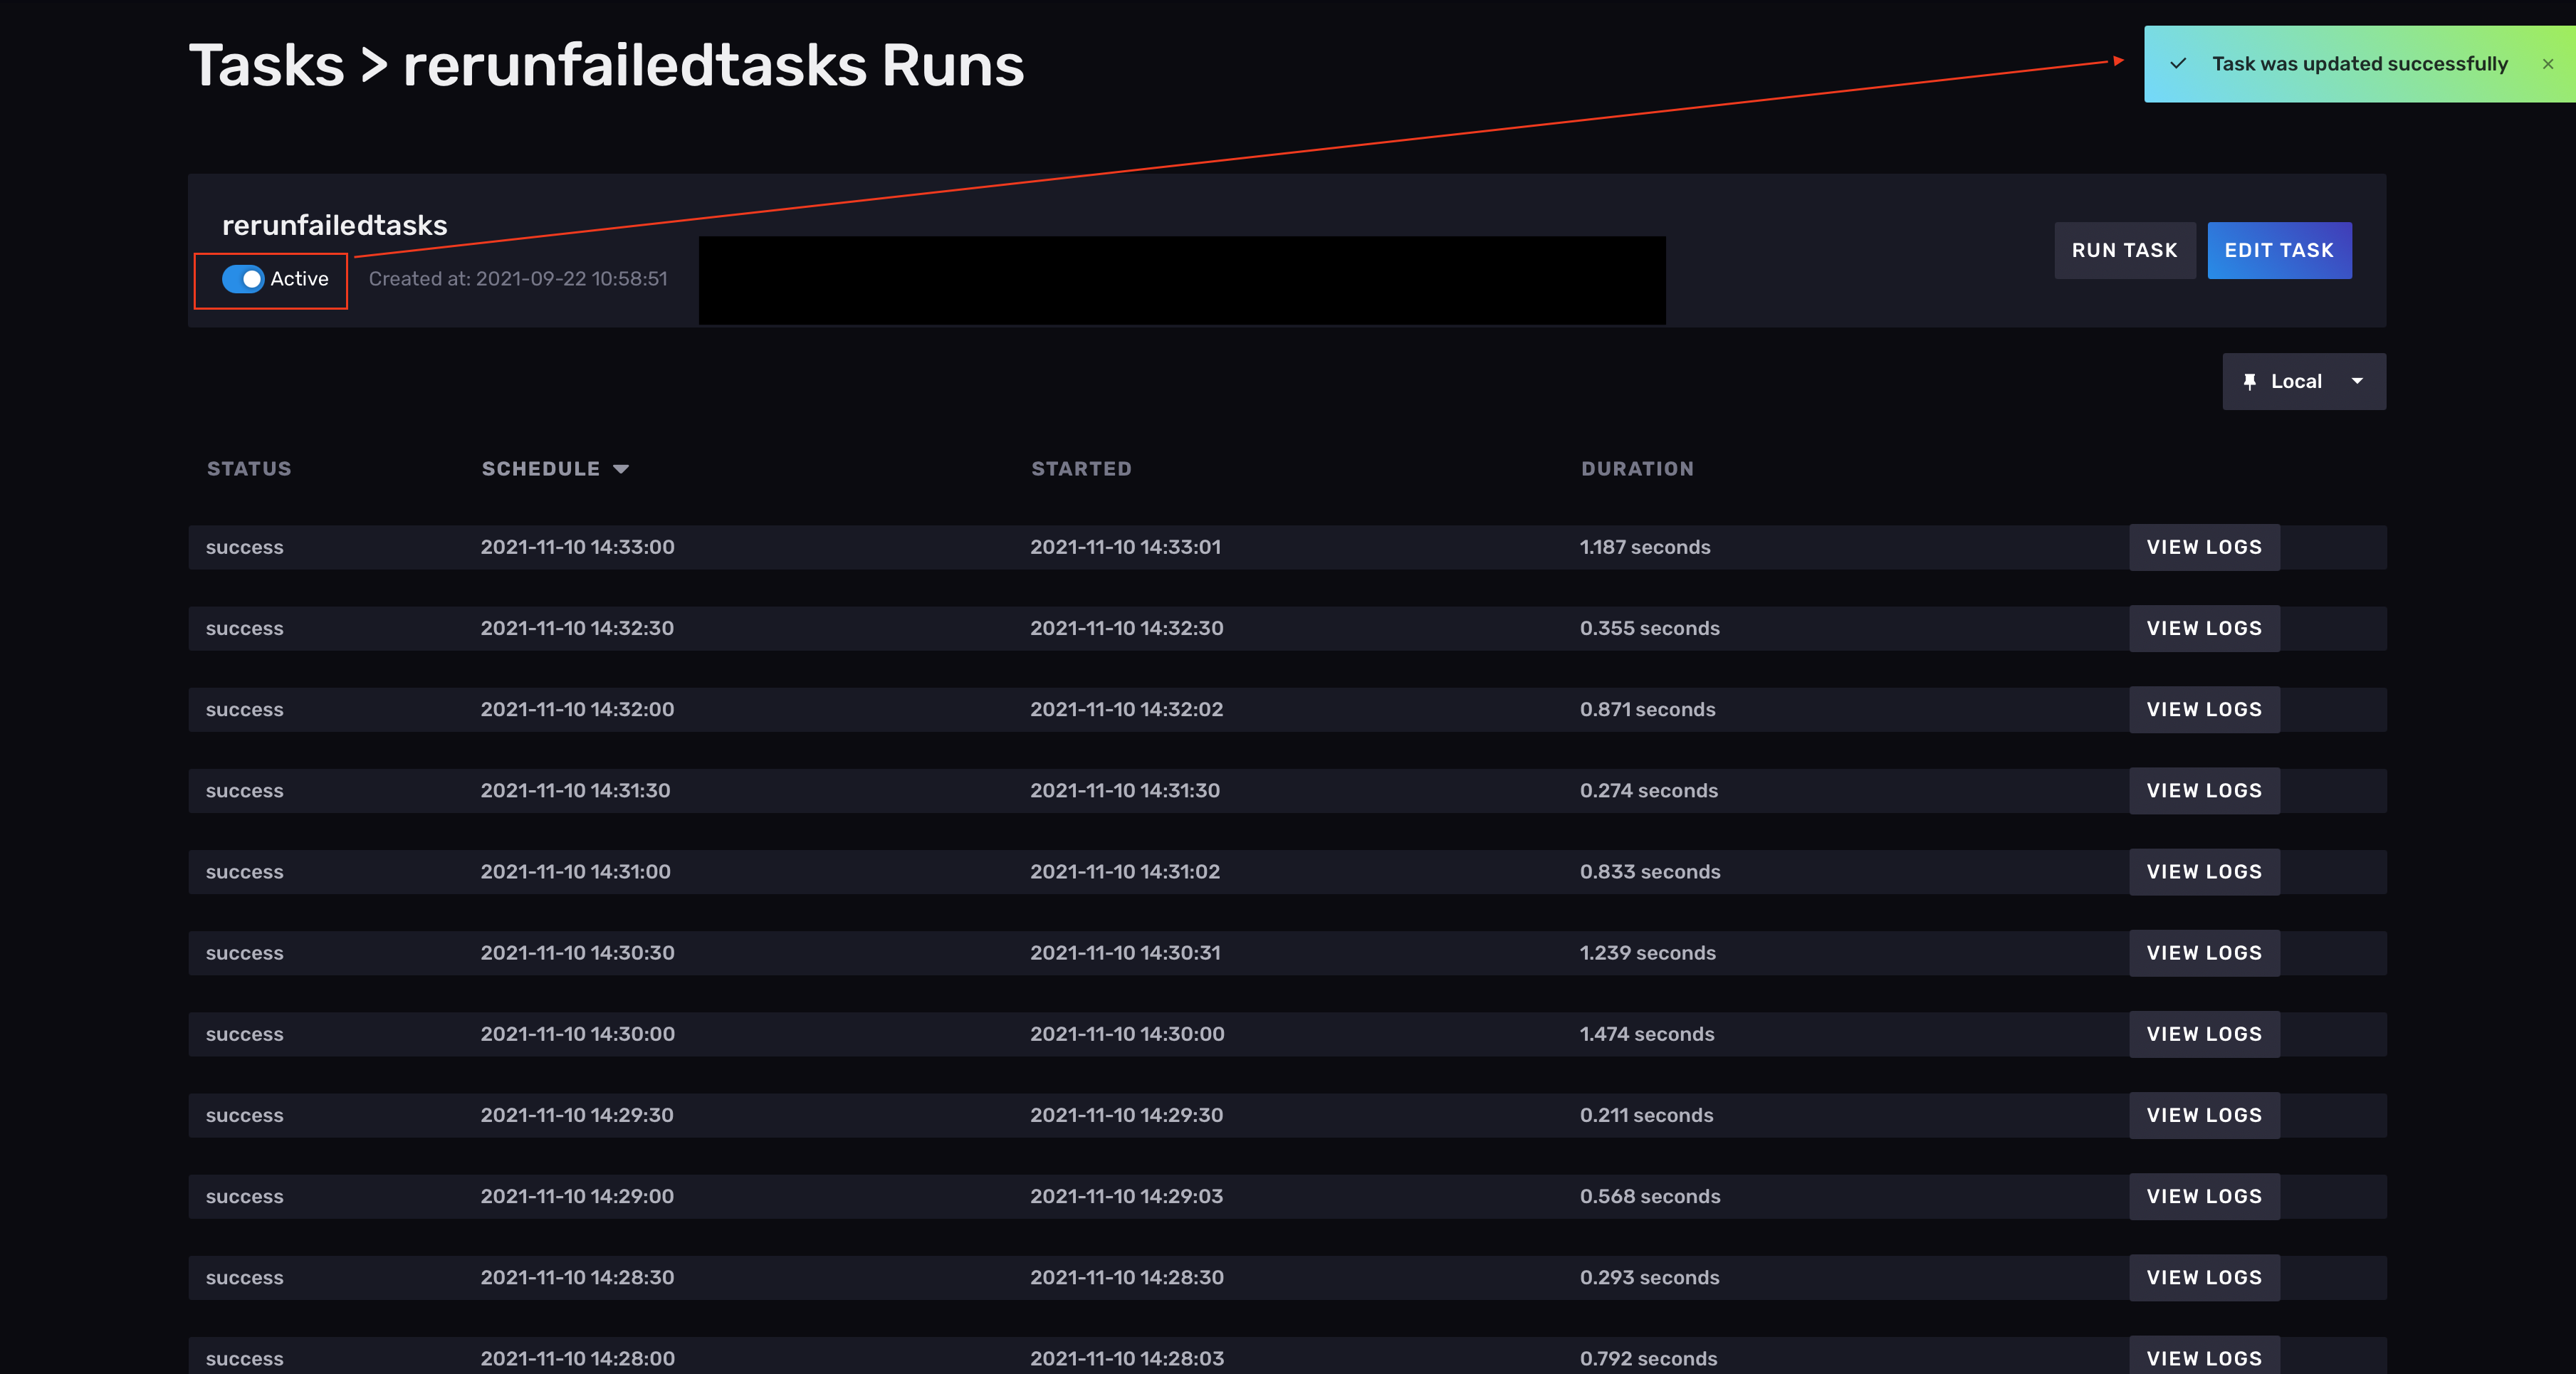Click the Status column header

[x=249, y=469]
